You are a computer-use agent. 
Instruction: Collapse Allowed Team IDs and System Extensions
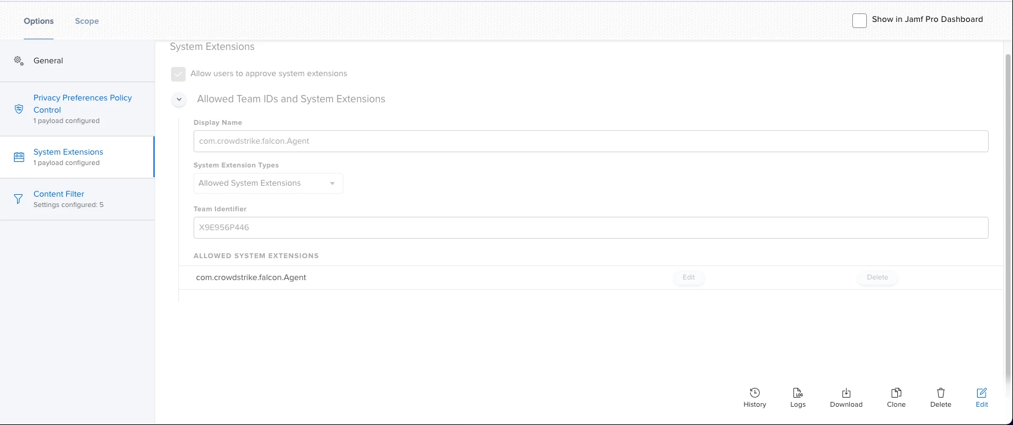pyautogui.click(x=179, y=99)
